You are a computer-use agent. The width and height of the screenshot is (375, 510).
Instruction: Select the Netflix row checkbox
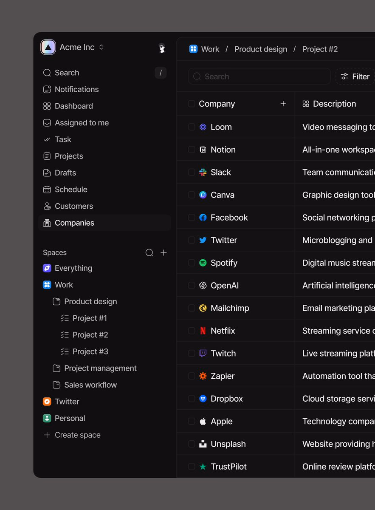[192, 331]
